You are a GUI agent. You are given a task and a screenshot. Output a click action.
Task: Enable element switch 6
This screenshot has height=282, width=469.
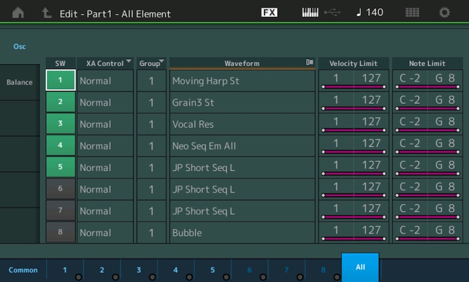[60, 188]
